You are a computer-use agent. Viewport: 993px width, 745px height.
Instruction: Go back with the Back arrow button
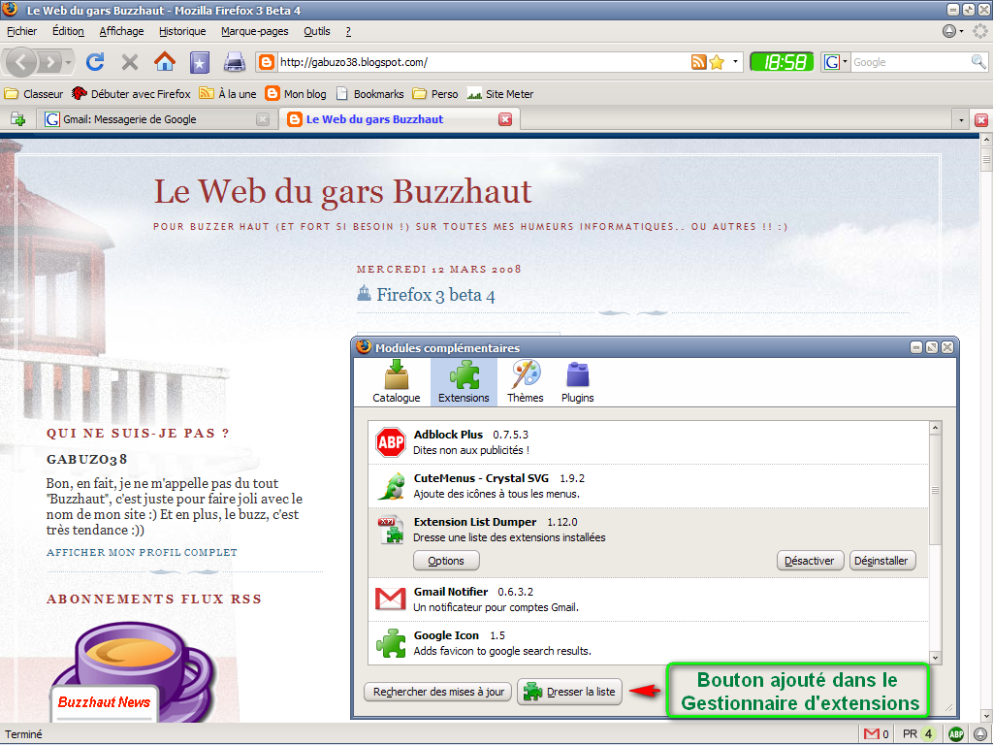[x=22, y=62]
